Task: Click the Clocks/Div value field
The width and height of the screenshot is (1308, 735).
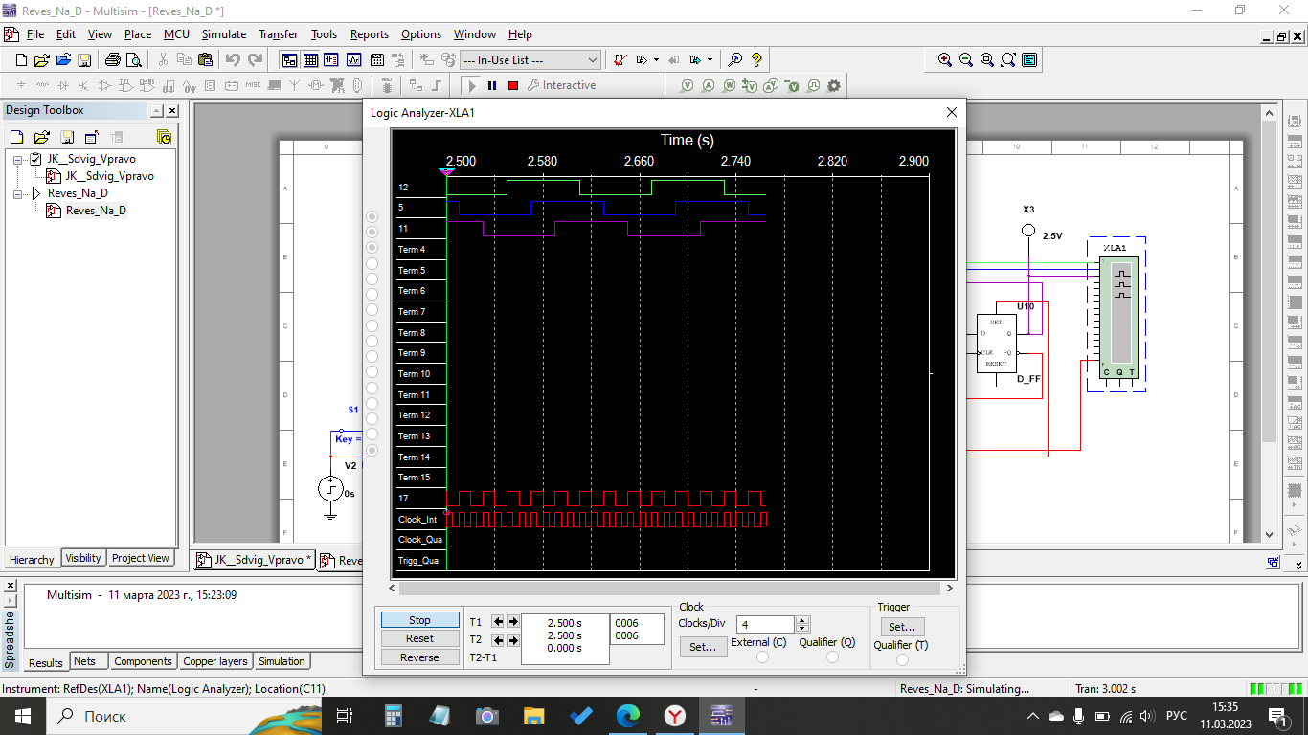Action: pyautogui.click(x=766, y=624)
